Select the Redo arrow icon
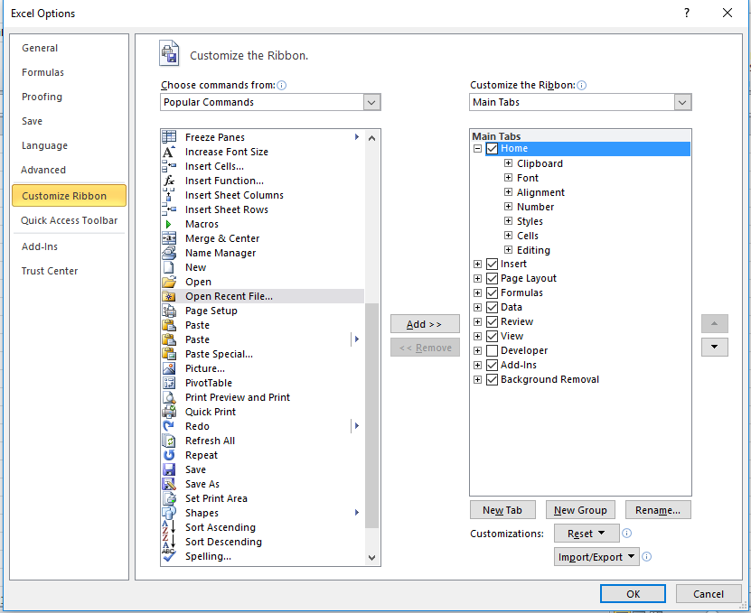Screen dimensions: 751x613 click(169, 426)
